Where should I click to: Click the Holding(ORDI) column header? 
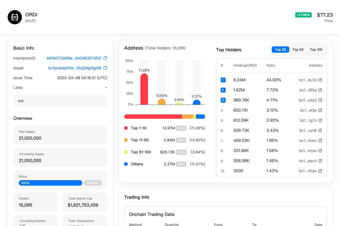pos(245,65)
